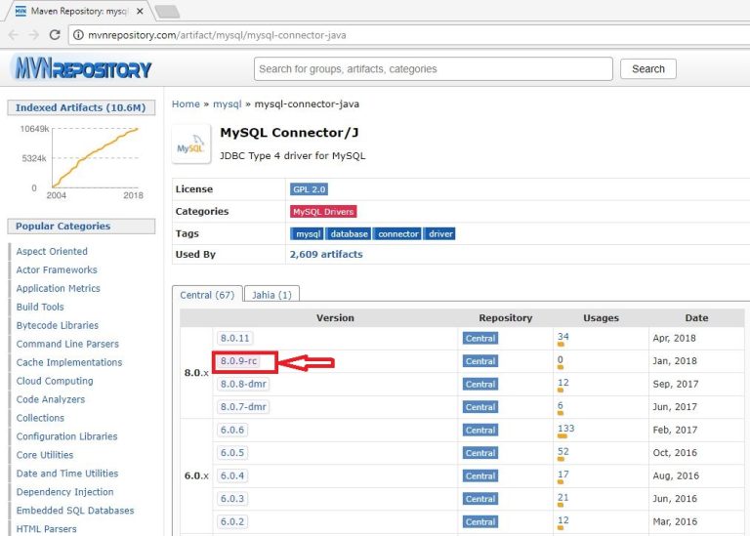
Task: Click the Search button
Action: [x=648, y=69]
